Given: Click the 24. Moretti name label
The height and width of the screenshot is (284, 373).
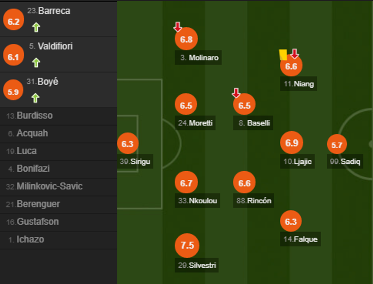Looking at the screenshot, I should tap(195, 123).
